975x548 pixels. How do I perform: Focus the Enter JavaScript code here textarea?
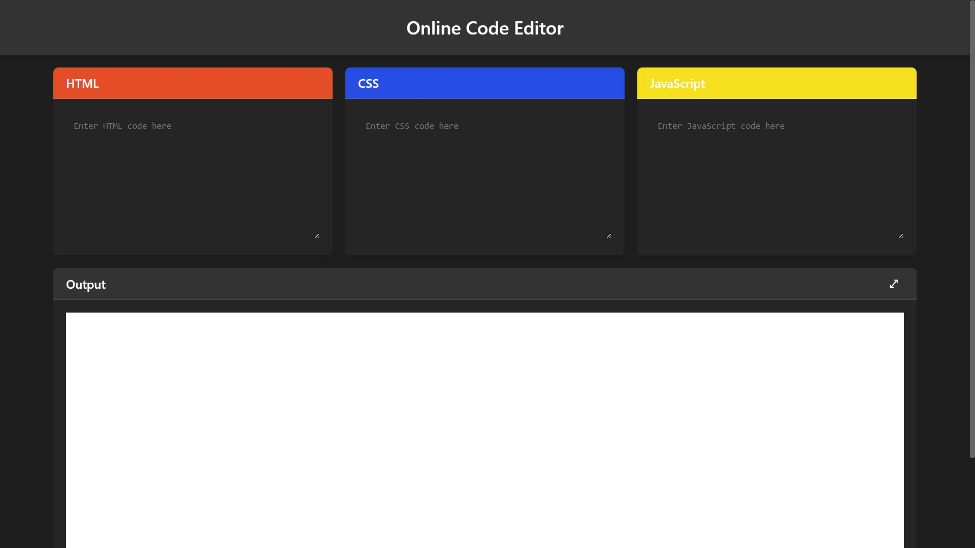point(777,177)
